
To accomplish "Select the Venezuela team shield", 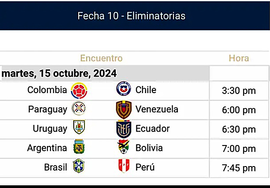I will click(x=124, y=110).
